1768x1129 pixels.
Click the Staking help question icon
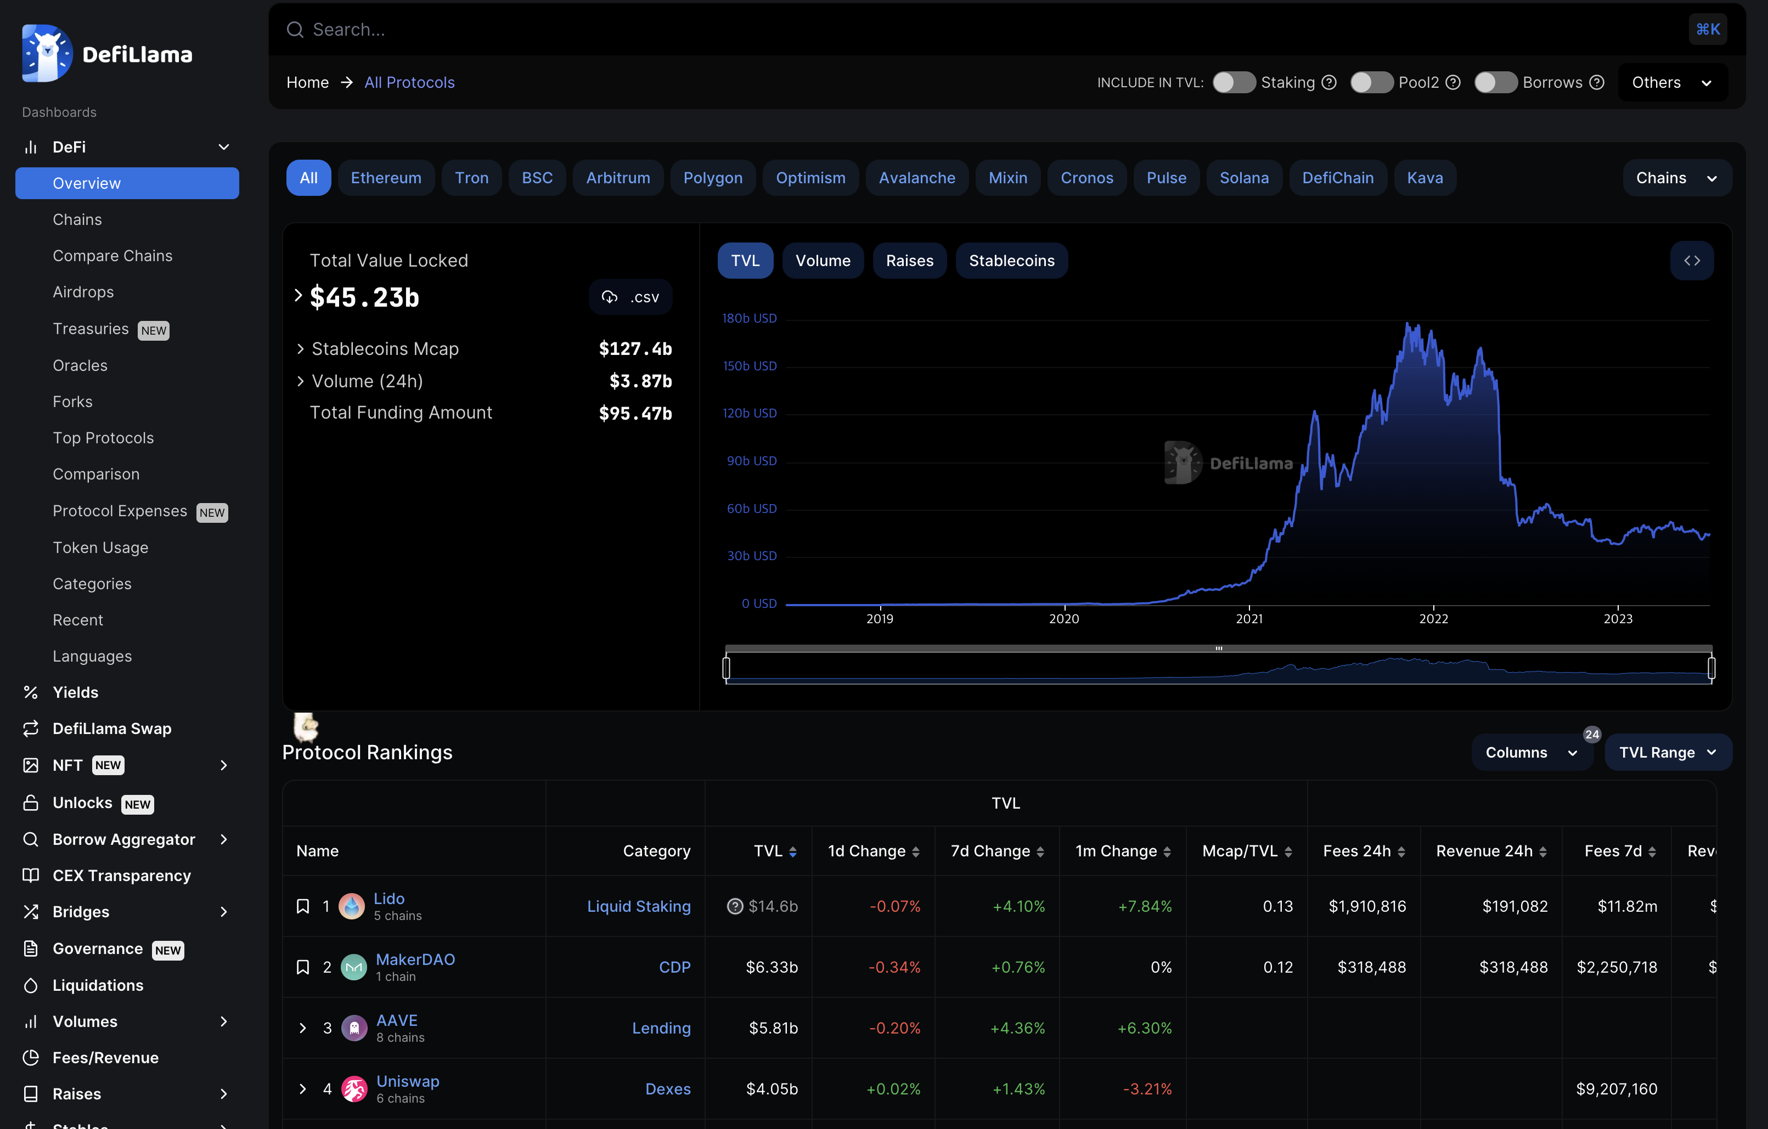[x=1329, y=82]
